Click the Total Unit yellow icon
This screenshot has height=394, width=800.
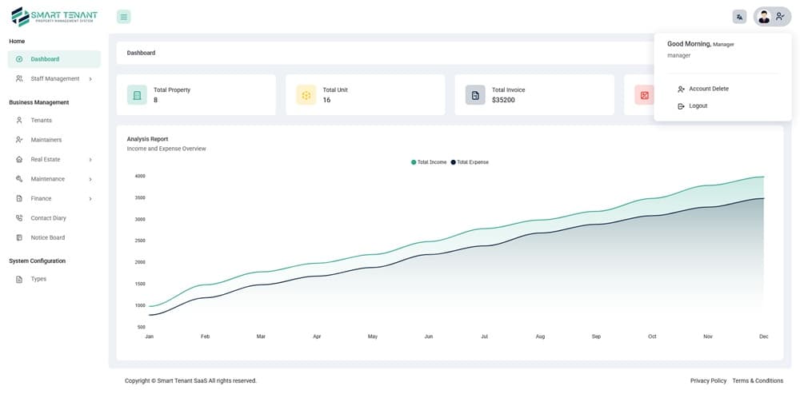306,95
